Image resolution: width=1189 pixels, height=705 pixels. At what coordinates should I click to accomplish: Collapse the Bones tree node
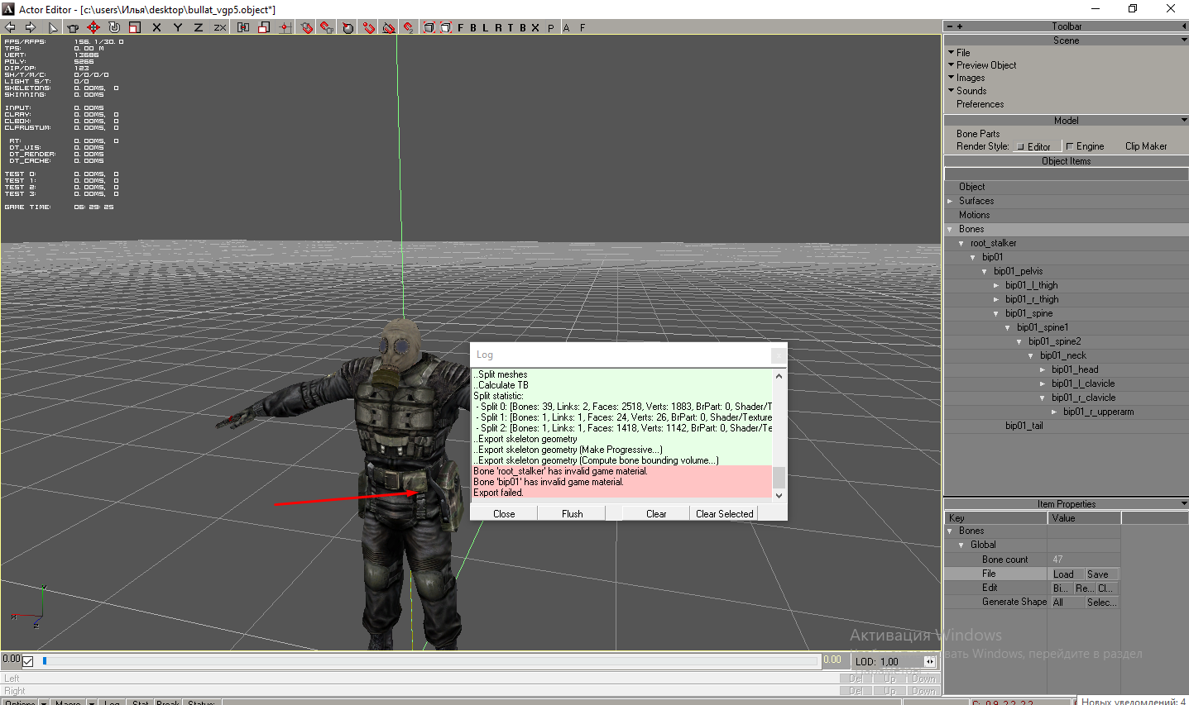point(950,229)
